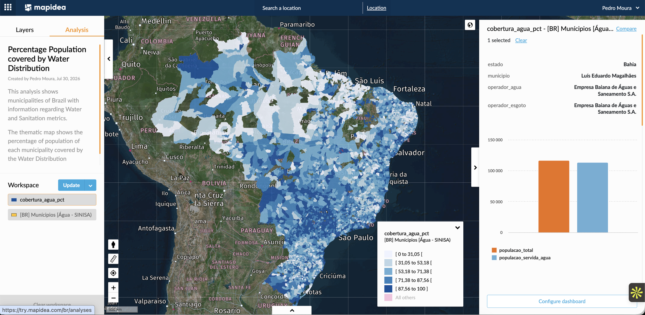The height and width of the screenshot is (315, 645).
Task: Click the [ 31,05 to 53,18 [ legend swatch
Action: click(388, 263)
